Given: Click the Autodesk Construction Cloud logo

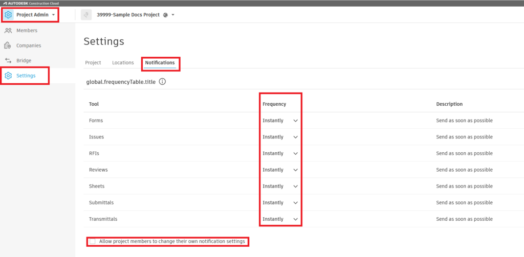Looking at the screenshot, I should pyautogui.click(x=31, y=4).
